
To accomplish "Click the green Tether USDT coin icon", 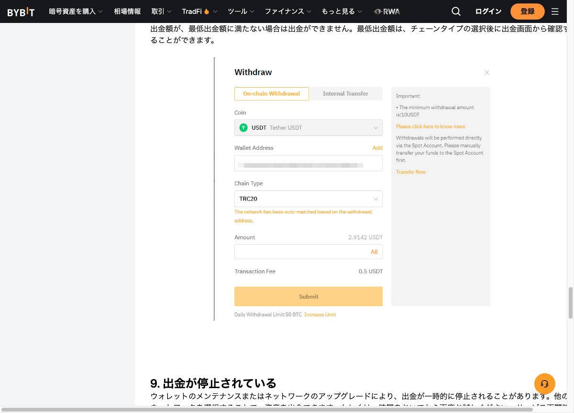I will coord(243,128).
